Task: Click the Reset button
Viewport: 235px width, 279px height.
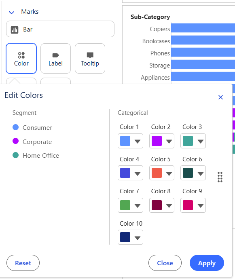Action: tap(23, 263)
